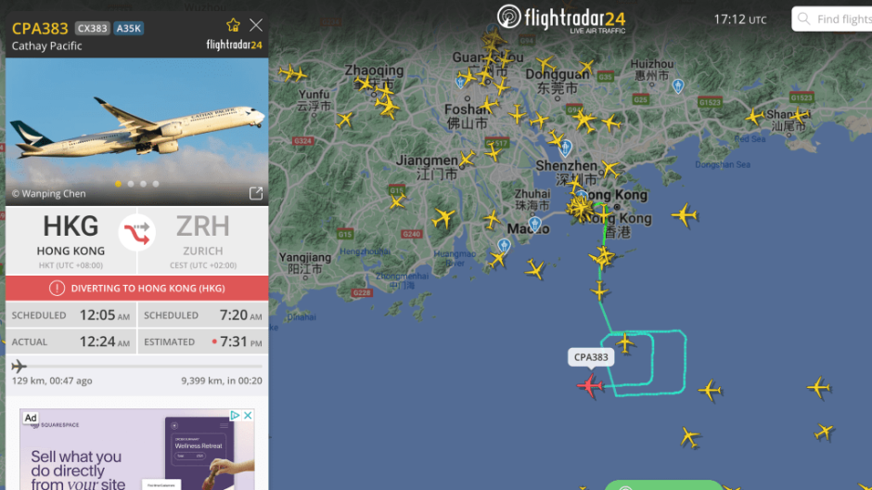
Task: Close the Squarespace advertisement
Action: tap(248, 416)
